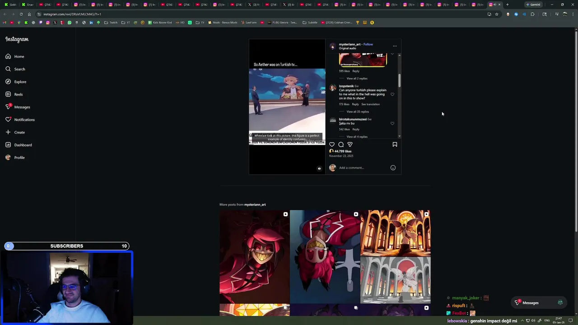This screenshot has height=325, width=578.
Task: Open the red grinning character post thumbnail
Action: pyautogui.click(x=255, y=257)
